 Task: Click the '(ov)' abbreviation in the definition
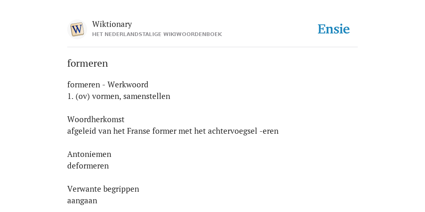pyautogui.click(x=83, y=96)
